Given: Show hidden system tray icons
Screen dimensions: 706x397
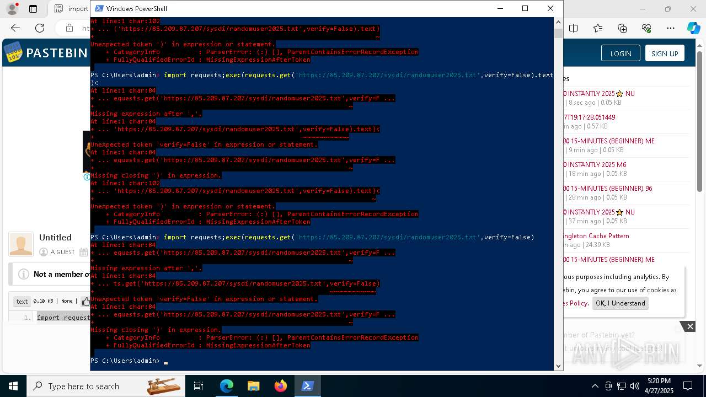Looking at the screenshot, I should pyautogui.click(x=595, y=386).
